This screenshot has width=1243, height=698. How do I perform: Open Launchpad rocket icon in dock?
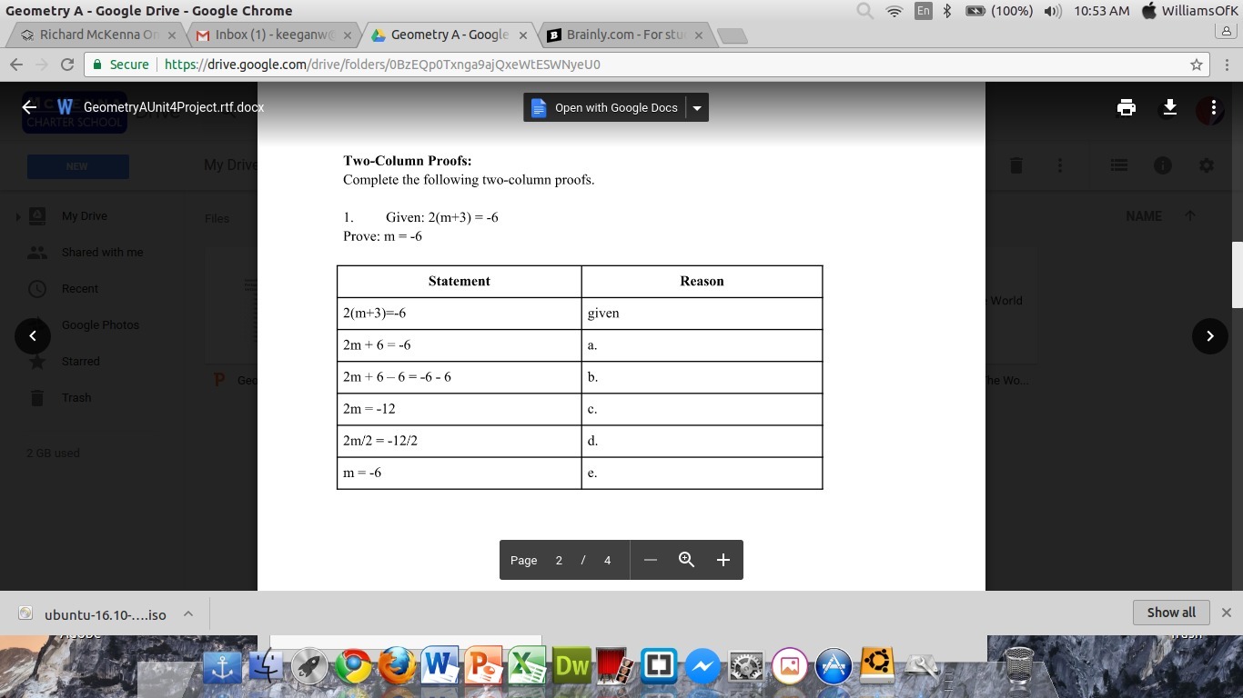click(x=309, y=667)
